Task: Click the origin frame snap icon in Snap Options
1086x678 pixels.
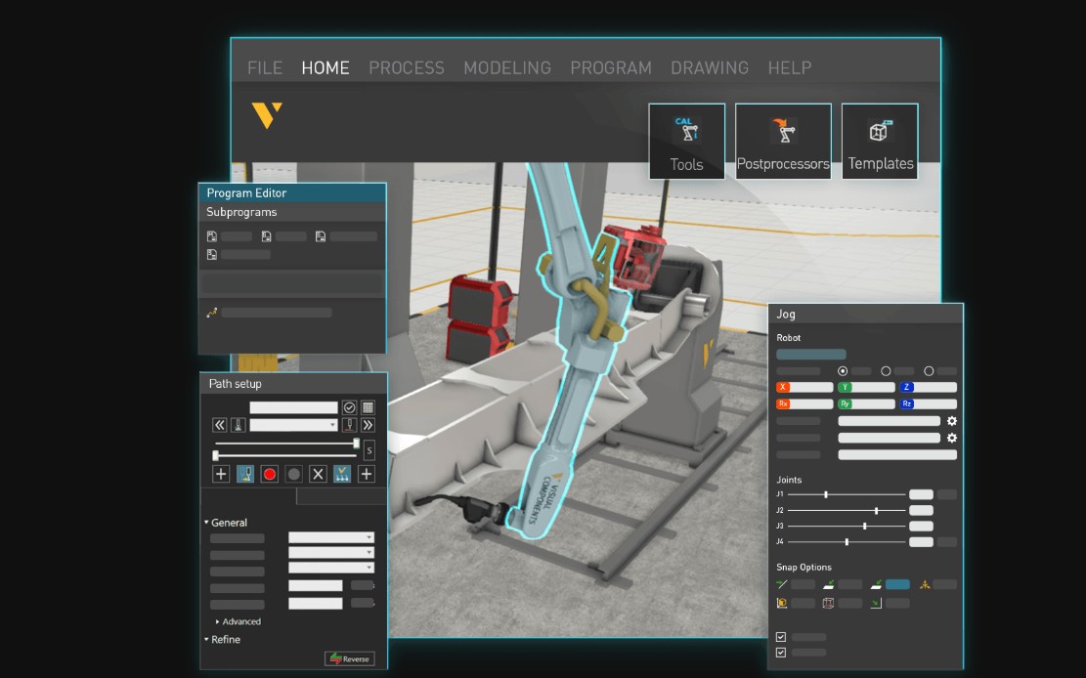Action: 782,603
